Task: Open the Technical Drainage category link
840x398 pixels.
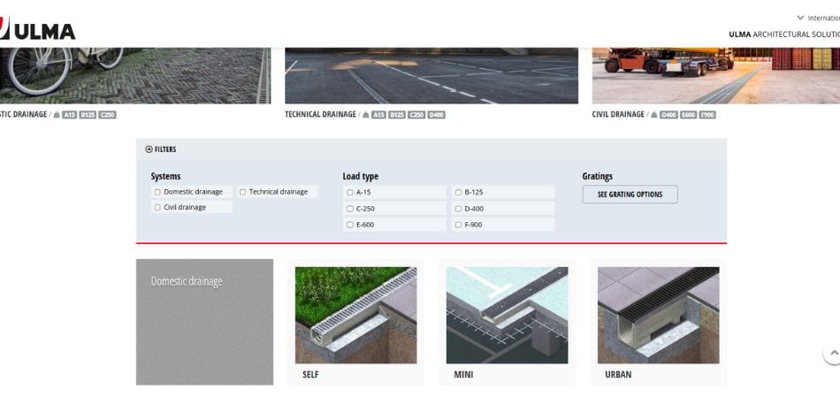Action: (320, 115)
